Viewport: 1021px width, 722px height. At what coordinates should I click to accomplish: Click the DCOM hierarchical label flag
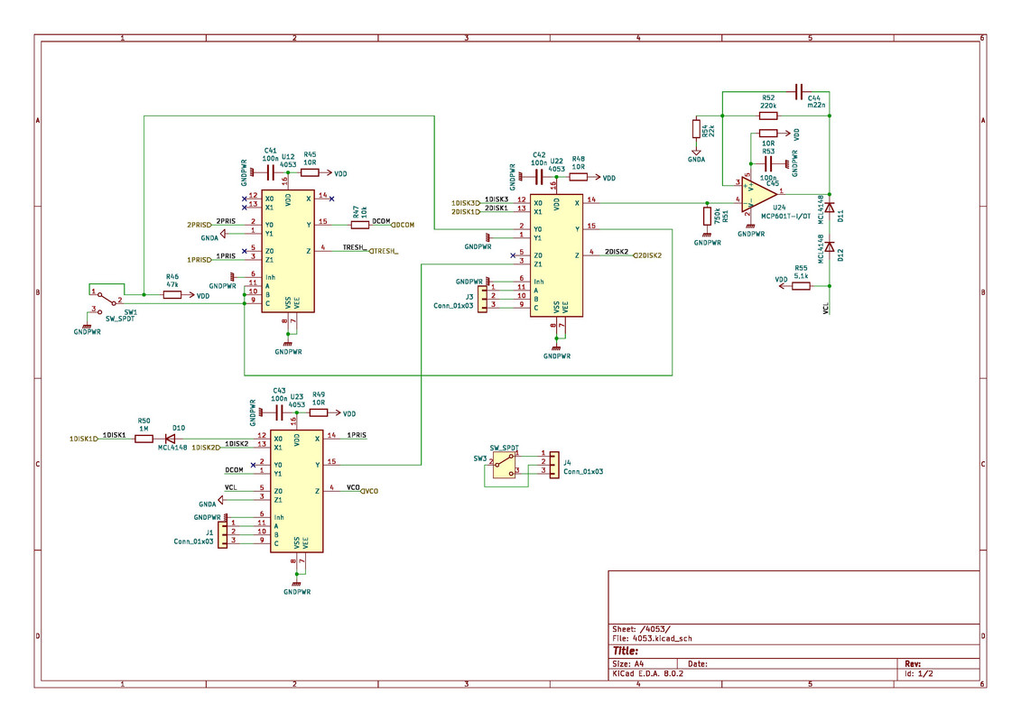click(x=403, y=226)
